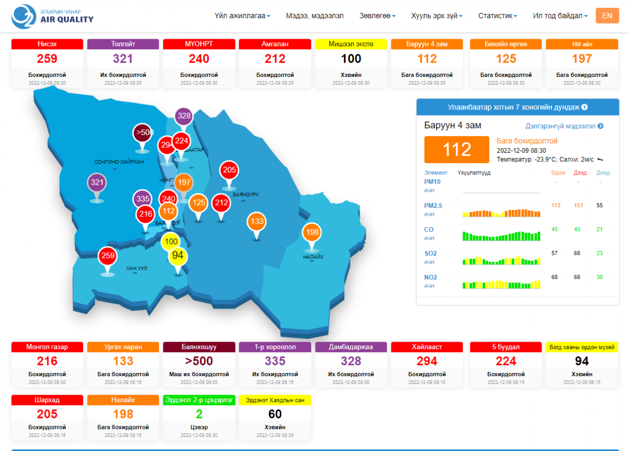Open the Мэдээ, мэдээлэл menu item
This screenshot has width=628, height=451.
point(315,16)
